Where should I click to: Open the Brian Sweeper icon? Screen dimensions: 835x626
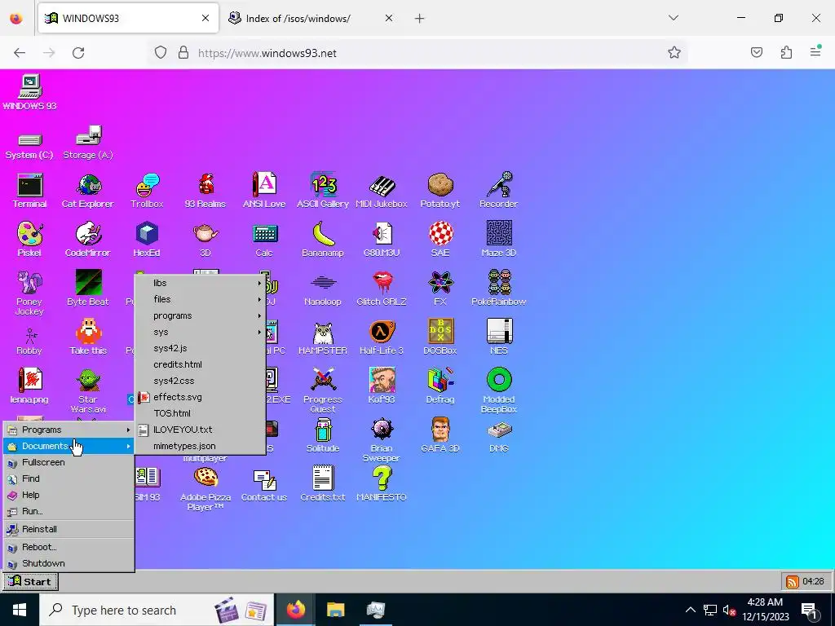pyautogui.click(x=382, y=439)
